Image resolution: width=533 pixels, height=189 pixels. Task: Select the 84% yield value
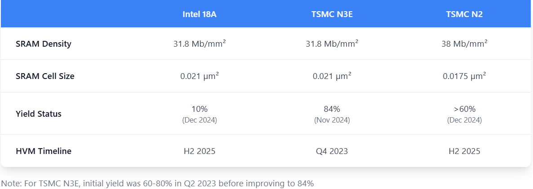[x=332, y=109]
